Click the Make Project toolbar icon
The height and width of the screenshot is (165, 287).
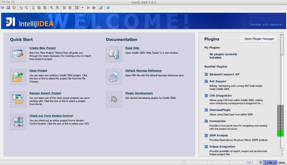pyautogui.click(x=77, y=8)
